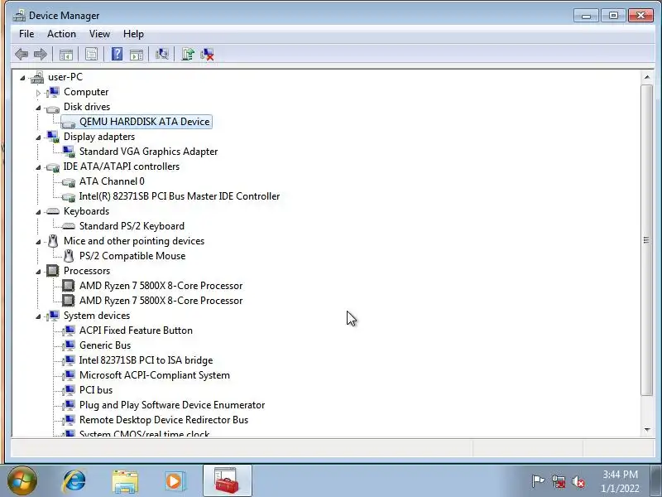Click the Disk drives category icon
Viewport: 662px width, 497px height.
[x=53, y=108]
